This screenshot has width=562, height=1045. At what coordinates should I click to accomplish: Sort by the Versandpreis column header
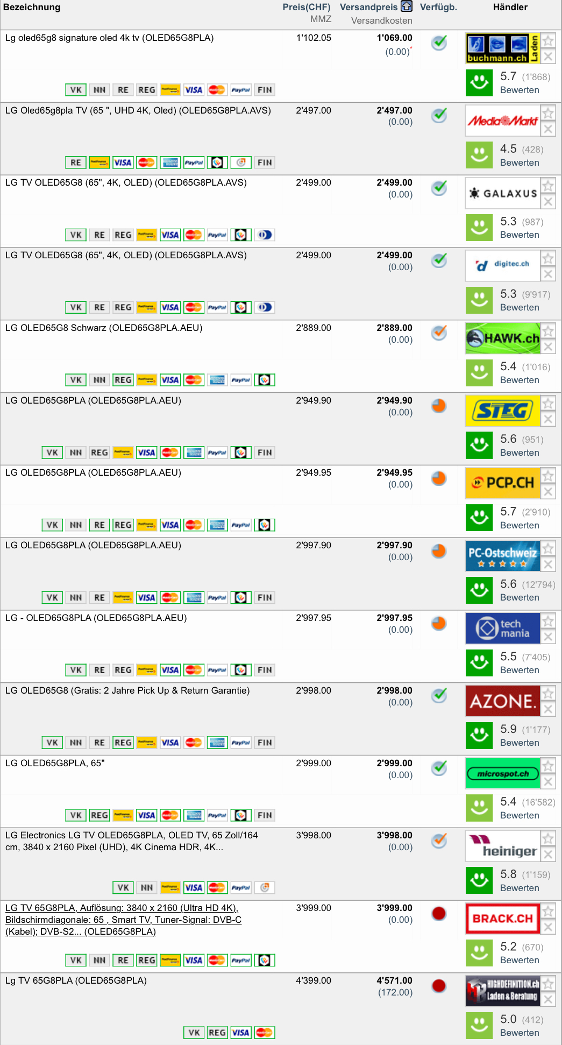pos(368,7)
